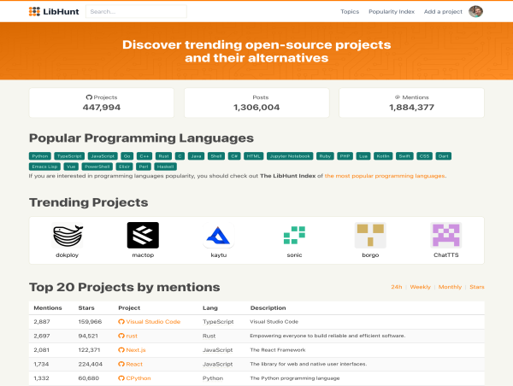Open the Visual Studio Code project link
The image size is (513, 386).
pyautogui.click(x=153, y=322)
